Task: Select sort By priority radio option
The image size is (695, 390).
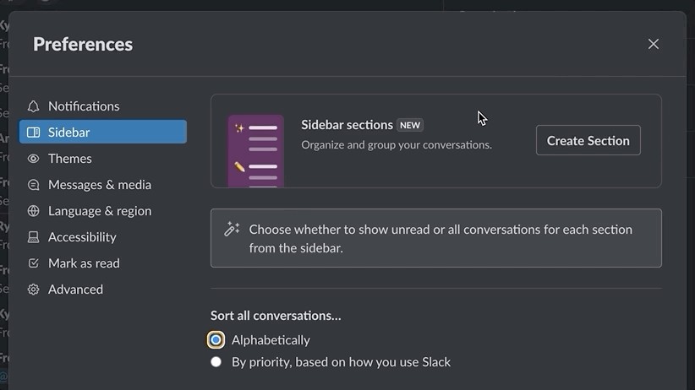Action: (x=216, y=361)
